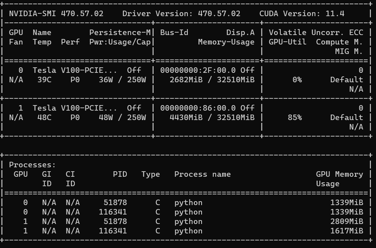Select the PID column header

click(120, 174)
